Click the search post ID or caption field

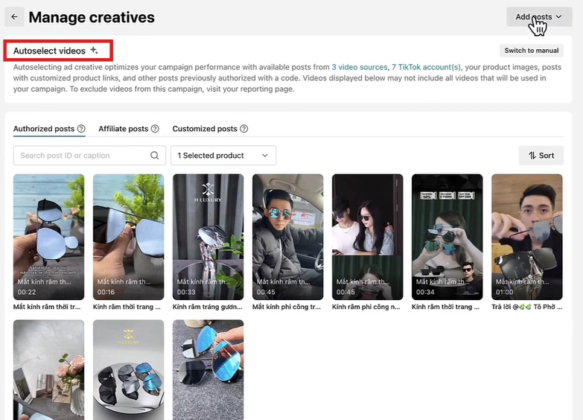coord(82,156)
